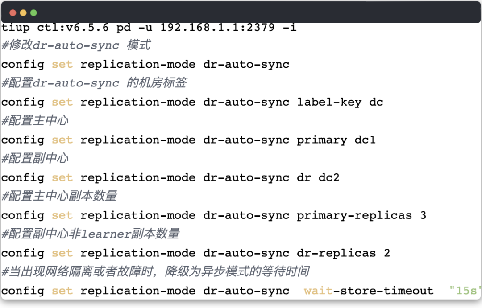Click the line ending with 'primary dc1'
The image size is (482, 308).
tap(188, 140)
